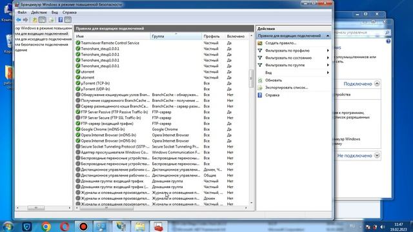
Task: Expand Фильтровать по группе submenu arrow
Action: [x=328, y=65]
